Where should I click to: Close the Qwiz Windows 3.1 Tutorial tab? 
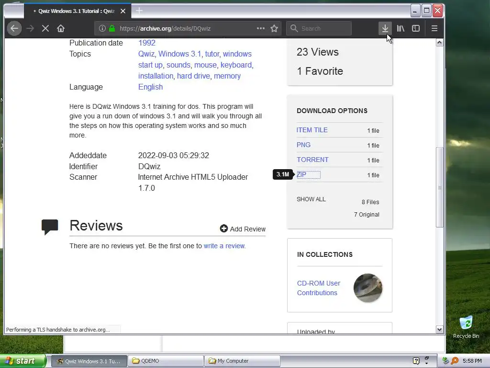123,11
